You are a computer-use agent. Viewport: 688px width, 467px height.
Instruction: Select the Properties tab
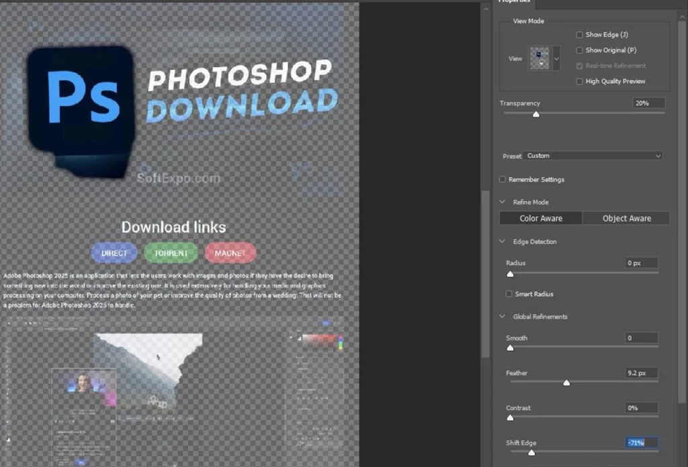coord(514,2)
